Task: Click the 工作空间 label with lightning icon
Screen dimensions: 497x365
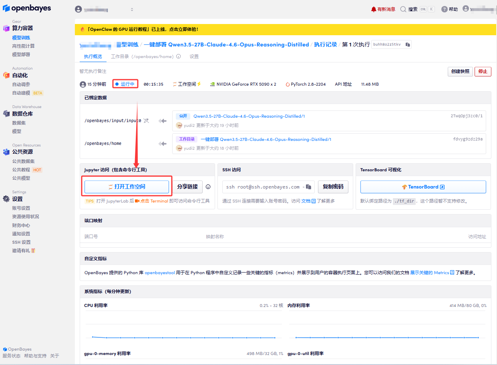Action: click(187, 84)
